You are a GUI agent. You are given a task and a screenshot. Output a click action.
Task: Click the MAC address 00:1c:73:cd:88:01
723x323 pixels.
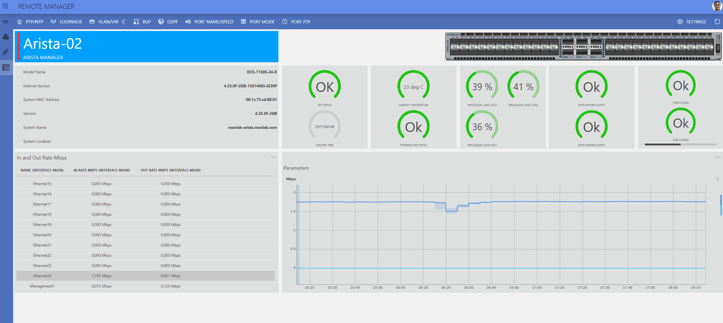(x=261, y=100)
